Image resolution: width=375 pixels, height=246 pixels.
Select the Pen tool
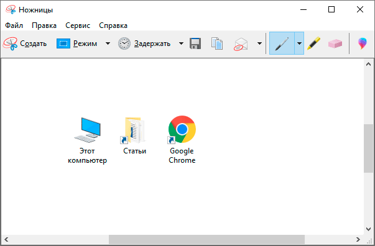pyautogui.click(x=282, y=43)
